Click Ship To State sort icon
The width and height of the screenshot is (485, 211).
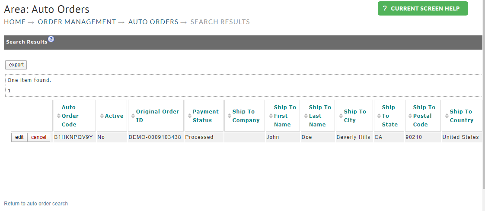(x=379, y=116)
